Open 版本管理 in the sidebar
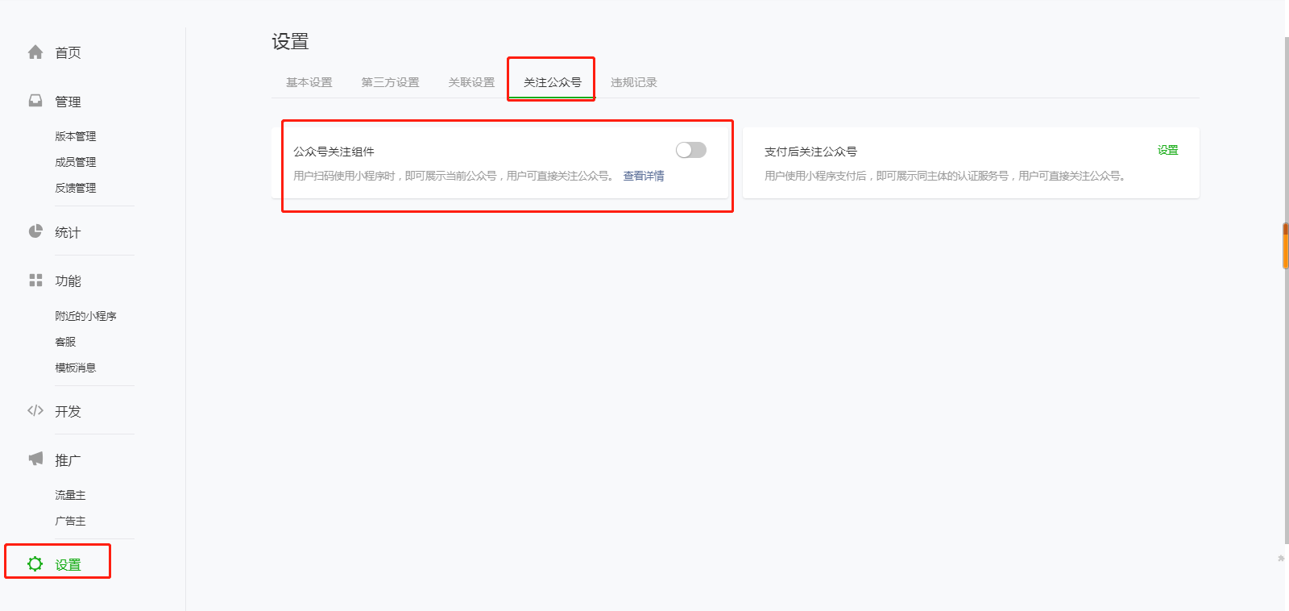 click(76, 136)
